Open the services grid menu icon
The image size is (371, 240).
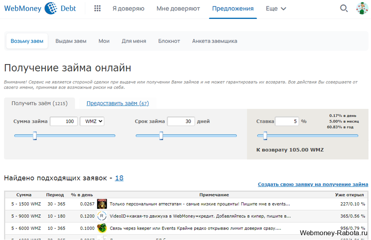coord(98,8)
